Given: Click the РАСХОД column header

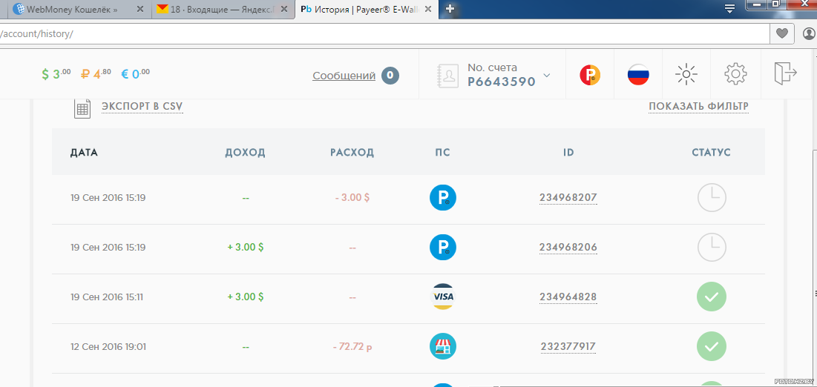Looking at the screenshot, I should 352,153.
